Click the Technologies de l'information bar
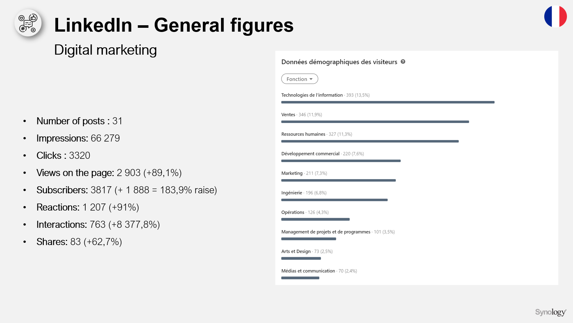Screen dimensions: 573x323 [x=388, y=102]
